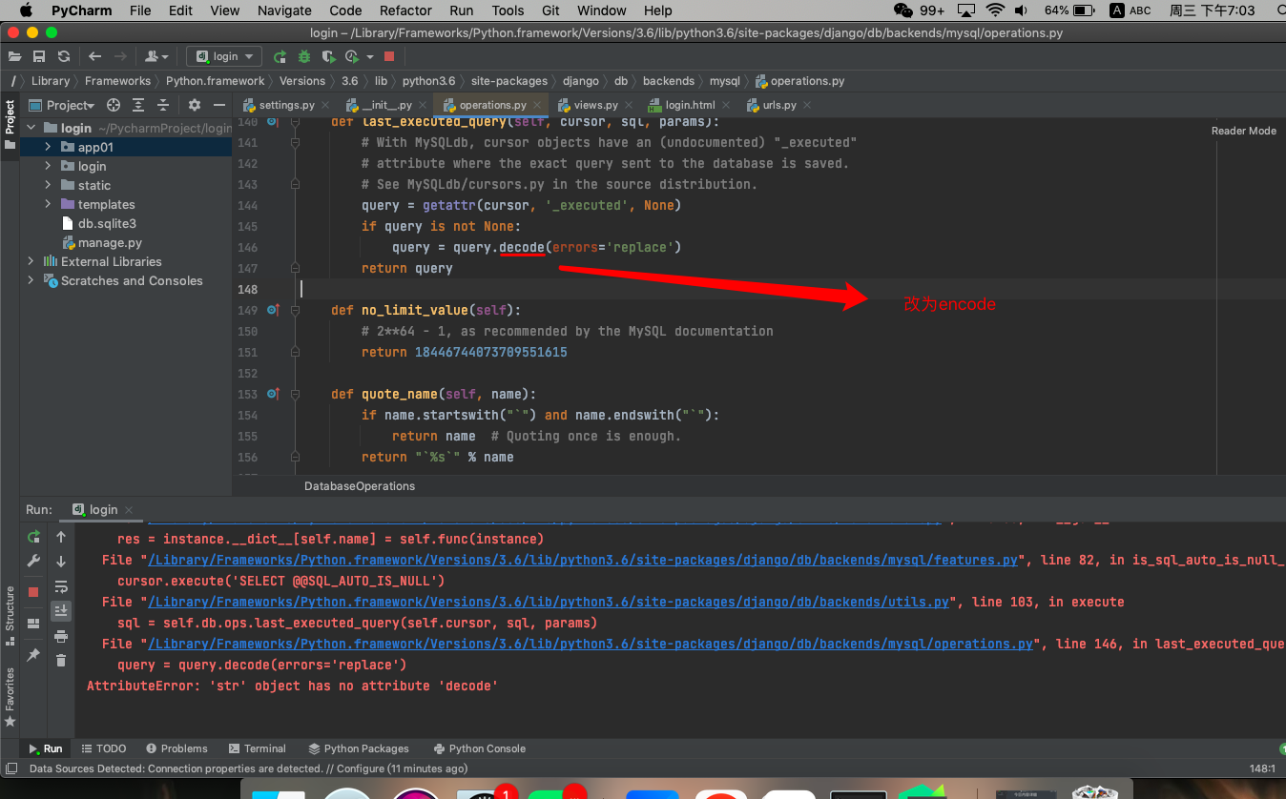
Task: Stop the running process in the top toolbar
Action: pyautogui.click(x=389, y=56)
